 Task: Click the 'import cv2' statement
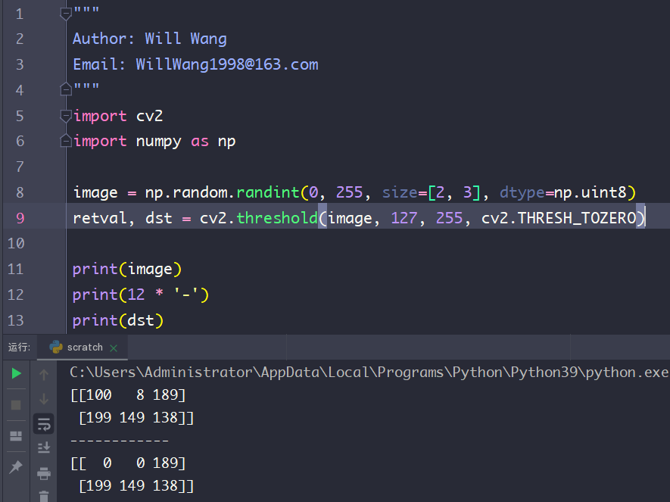coord(118,116)
